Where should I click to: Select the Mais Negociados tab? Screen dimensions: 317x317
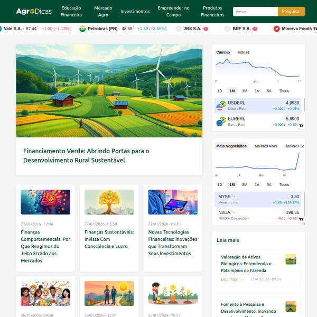pyautogui.click(x=231, y=146)
